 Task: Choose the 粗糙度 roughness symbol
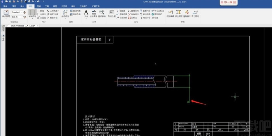point(121,11)
